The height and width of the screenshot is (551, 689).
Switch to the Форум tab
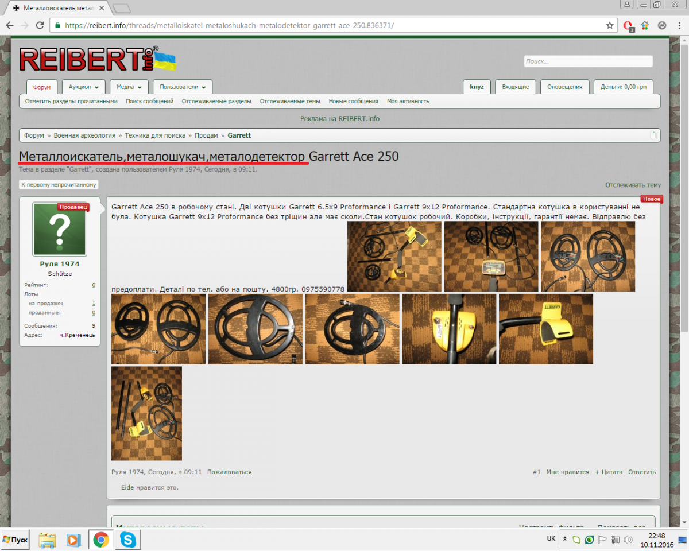[42, 87]
